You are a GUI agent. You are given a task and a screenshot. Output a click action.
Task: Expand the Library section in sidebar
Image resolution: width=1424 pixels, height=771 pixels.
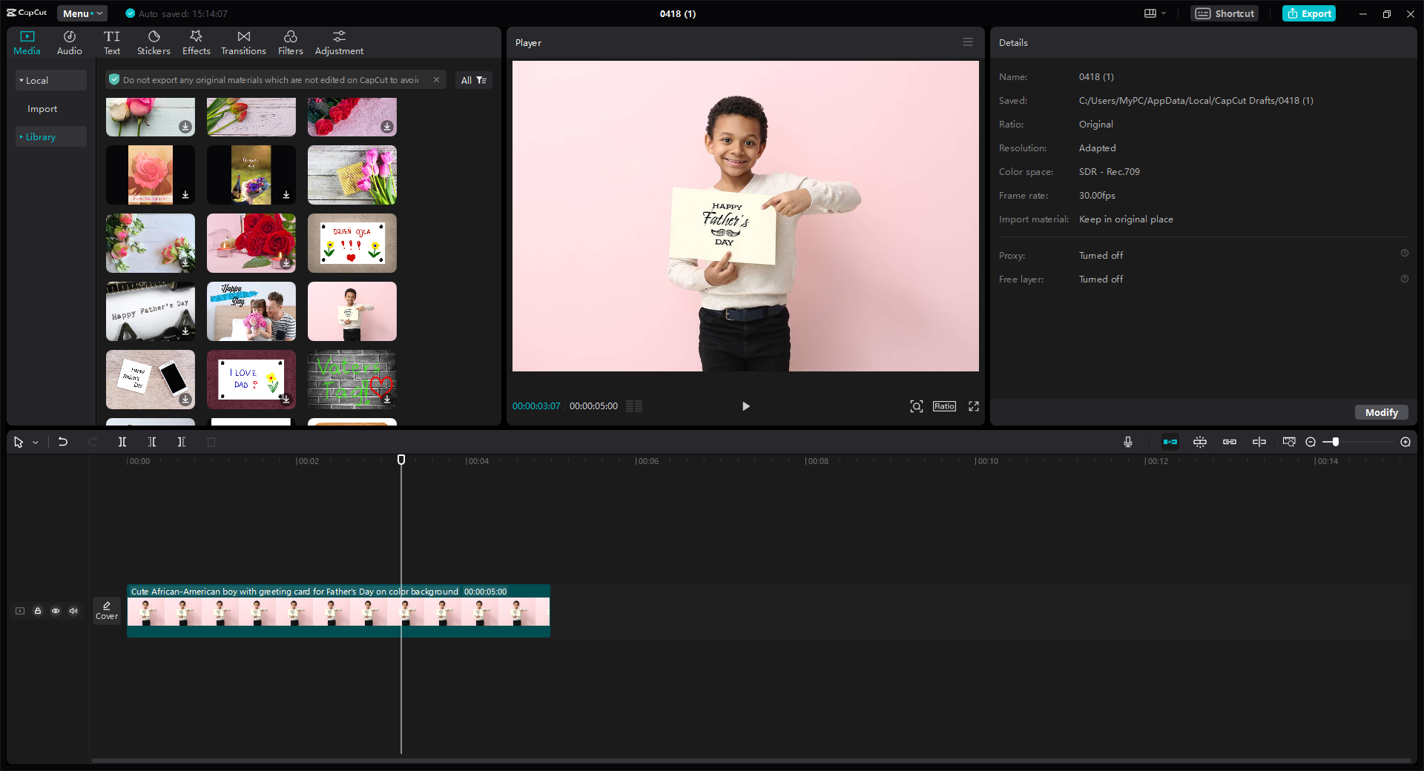tap(40, 136)
